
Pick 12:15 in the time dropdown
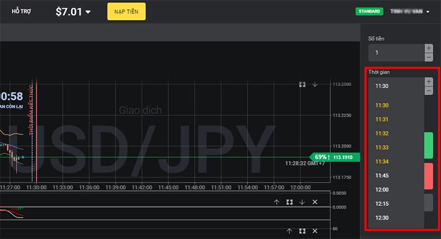(x=382, y=204)
